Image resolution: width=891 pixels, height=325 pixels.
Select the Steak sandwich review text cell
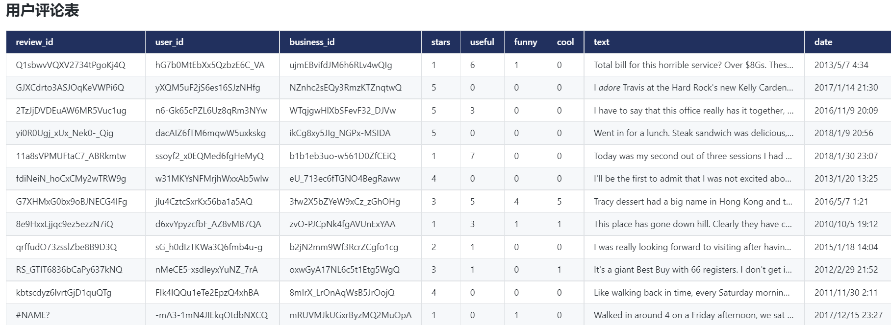pyautogui.click(x=693, y=133)
